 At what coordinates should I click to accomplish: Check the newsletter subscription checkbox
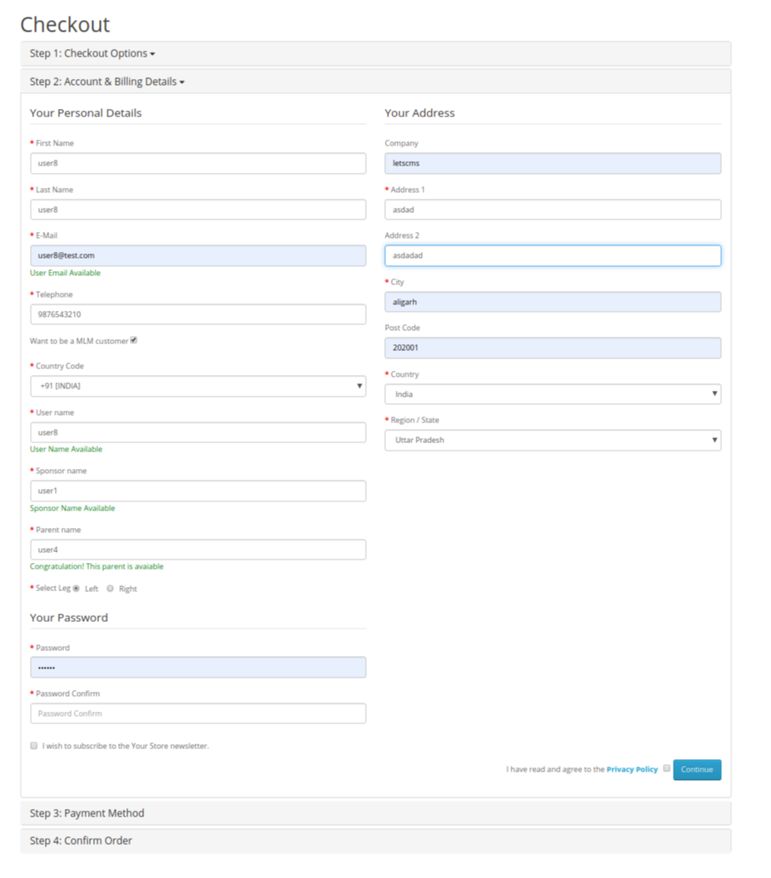coord(33,745)
